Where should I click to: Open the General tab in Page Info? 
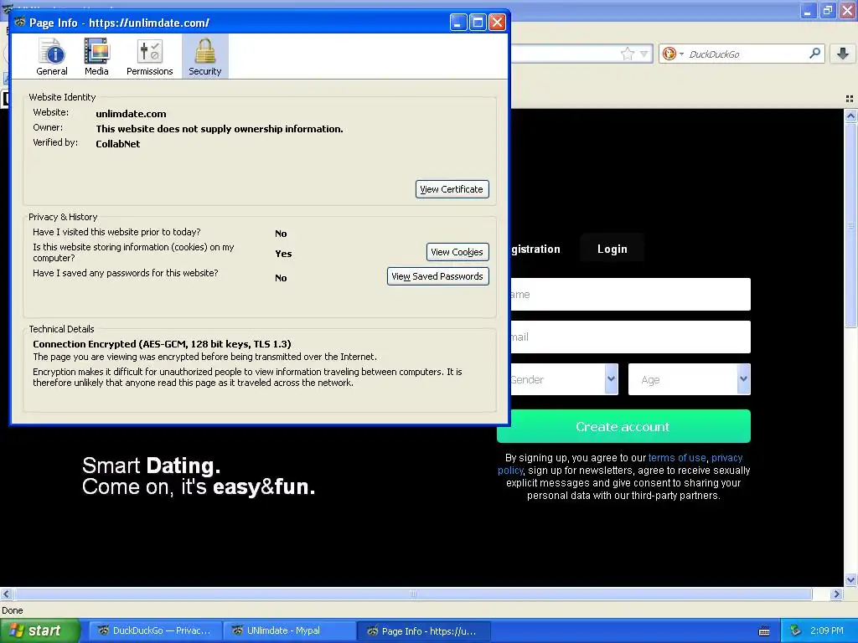pyautogui.click(x=52, y=57)
